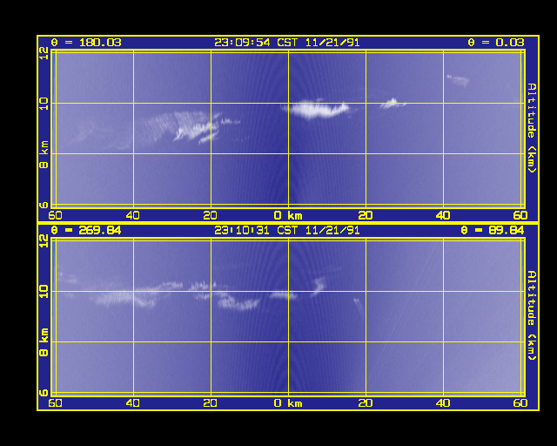Click the 12 altitude tick of lower plot
Image resolution: width=557 pixels, height=446 pixels.
[44, 241]
